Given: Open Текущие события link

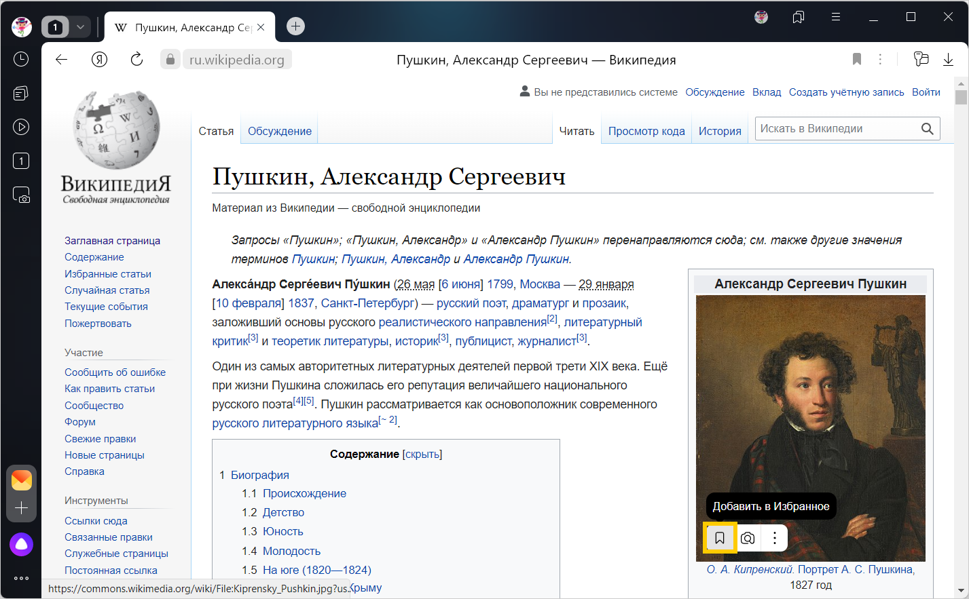Looking at the screenshot, I should pos(106,307).
